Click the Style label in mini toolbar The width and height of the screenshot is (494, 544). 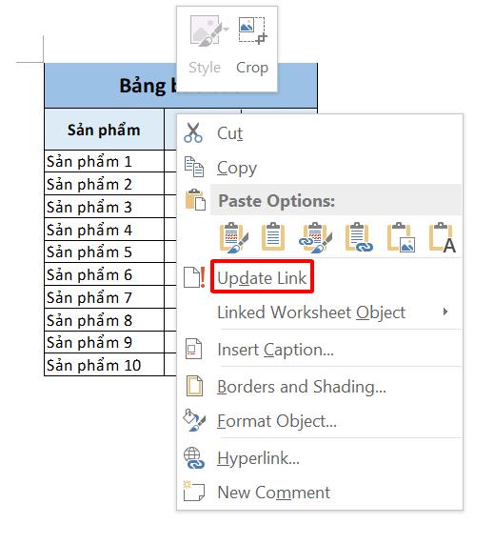tap(205, 68)
